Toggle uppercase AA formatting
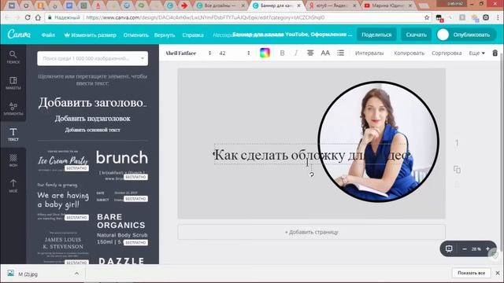This screenshot has height=283, width=504. (325, 53)
